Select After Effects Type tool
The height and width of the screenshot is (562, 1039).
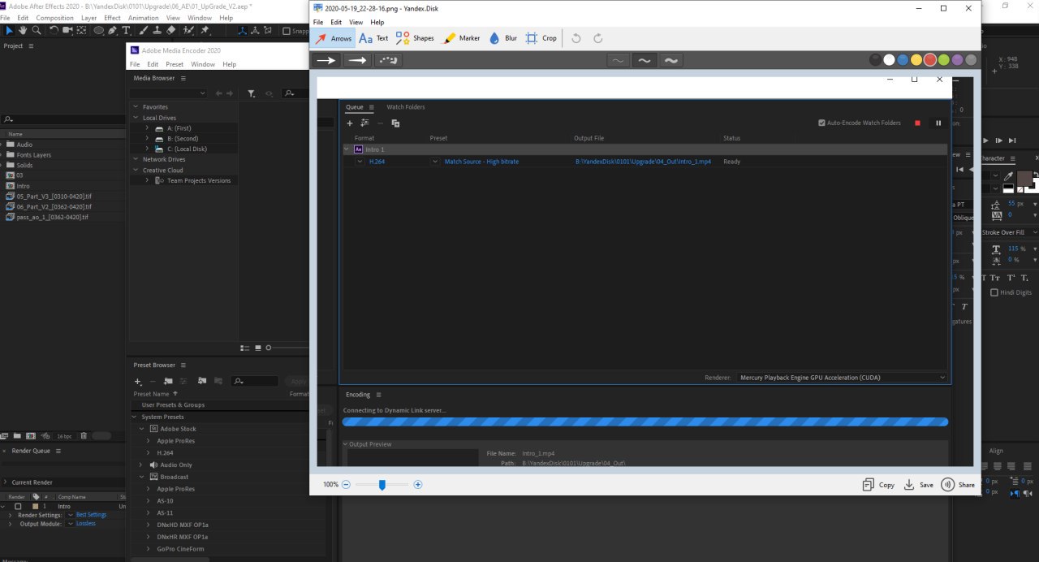click(x=126, y=31)
